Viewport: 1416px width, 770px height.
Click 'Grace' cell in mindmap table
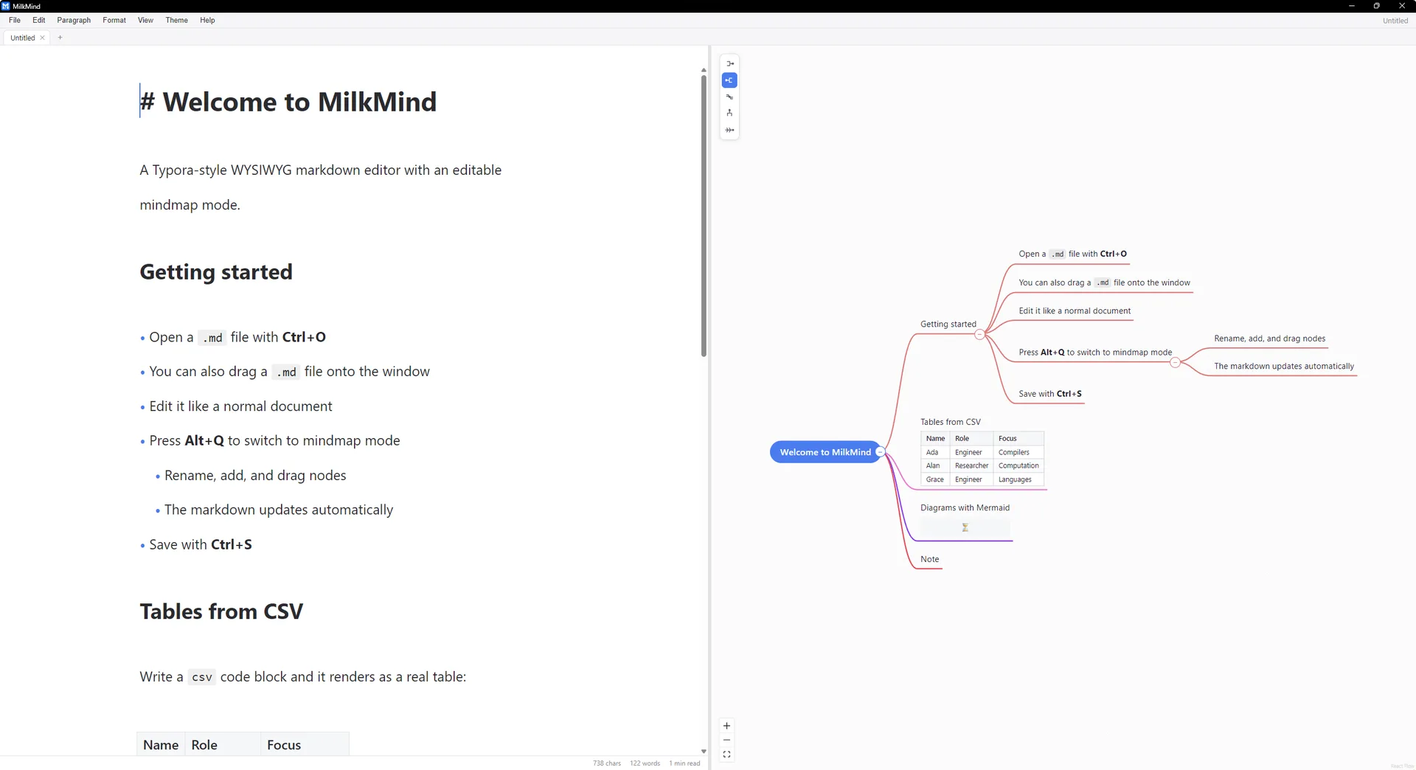click(x=934, y=479)
